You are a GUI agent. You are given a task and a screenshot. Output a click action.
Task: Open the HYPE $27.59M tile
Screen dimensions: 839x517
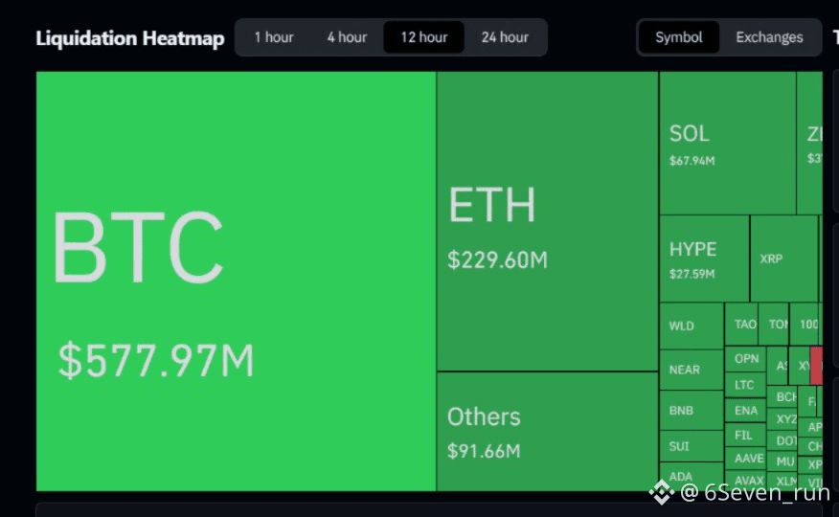[704, 258]
